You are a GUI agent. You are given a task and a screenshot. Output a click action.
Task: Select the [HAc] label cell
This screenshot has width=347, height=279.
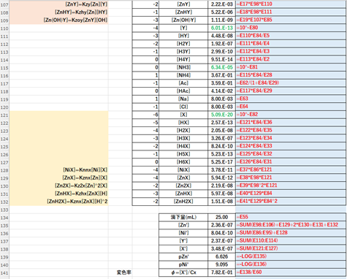tap(183, 91)
